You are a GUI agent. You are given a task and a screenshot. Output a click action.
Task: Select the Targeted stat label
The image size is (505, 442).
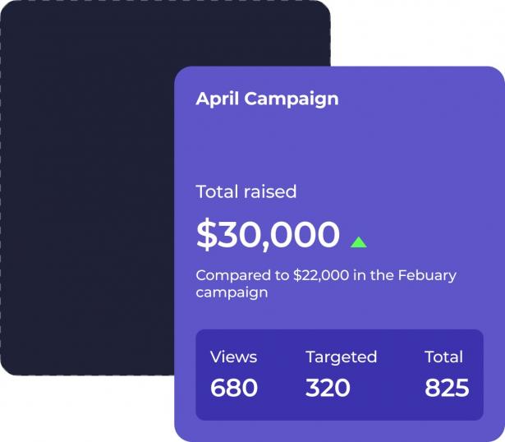(341, 357)
